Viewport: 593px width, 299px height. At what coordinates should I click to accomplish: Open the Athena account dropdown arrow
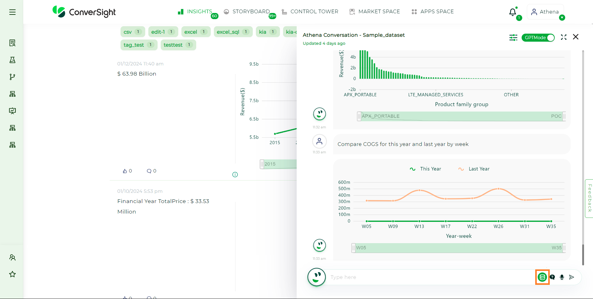pyautogui.click(x=562, y=18)
